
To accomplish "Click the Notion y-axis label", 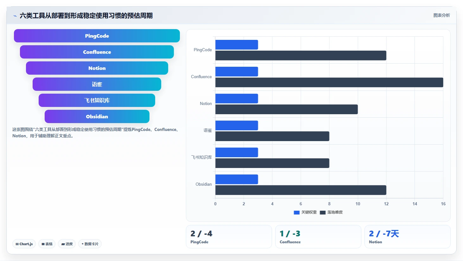I will [206, 103].
